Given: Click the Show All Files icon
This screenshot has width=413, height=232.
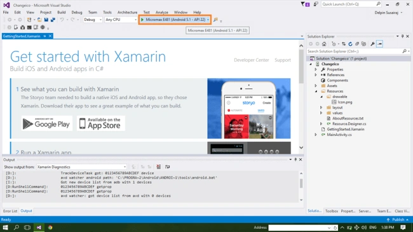Looking at the screenshot, I should (363, 44).
